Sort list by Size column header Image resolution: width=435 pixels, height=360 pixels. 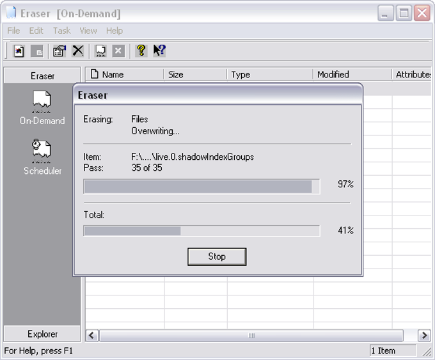(x=195, y=74)
